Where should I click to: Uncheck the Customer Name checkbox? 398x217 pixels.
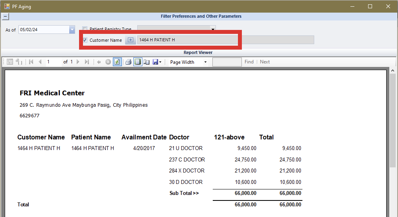click(x=85, y=40)
